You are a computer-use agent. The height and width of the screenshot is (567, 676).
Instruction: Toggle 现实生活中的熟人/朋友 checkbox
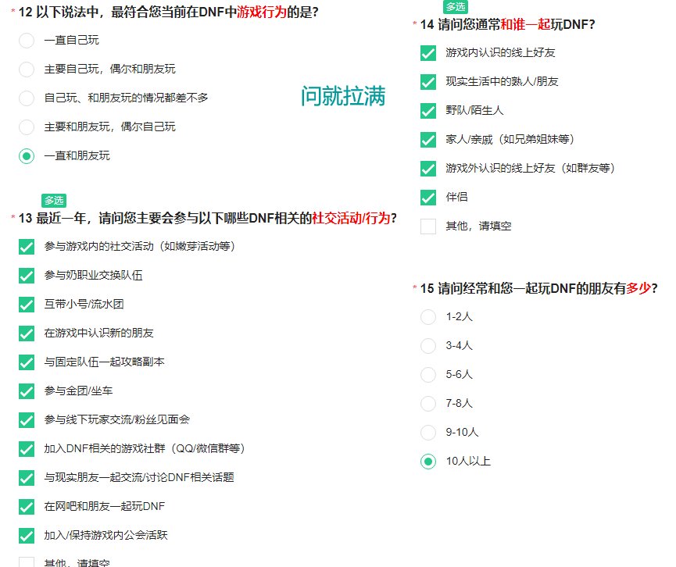coord(428,82)
